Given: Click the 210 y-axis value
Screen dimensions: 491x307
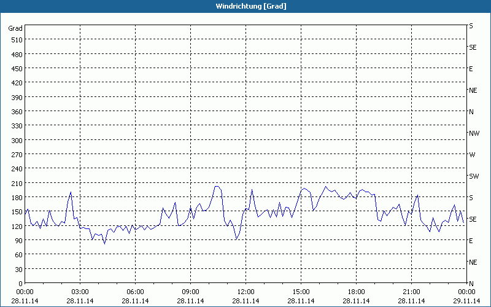Looking at the screenshot, I should click(x=17, y=183).
